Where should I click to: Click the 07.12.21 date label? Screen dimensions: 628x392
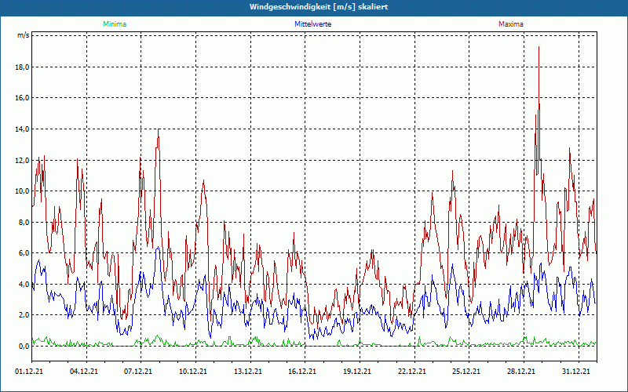(x=138, y=372)
